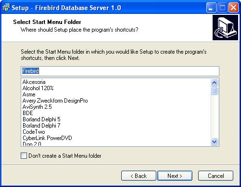241x187 pixels.
Task: Select CodeTwo folder entry
Action: 34,132
